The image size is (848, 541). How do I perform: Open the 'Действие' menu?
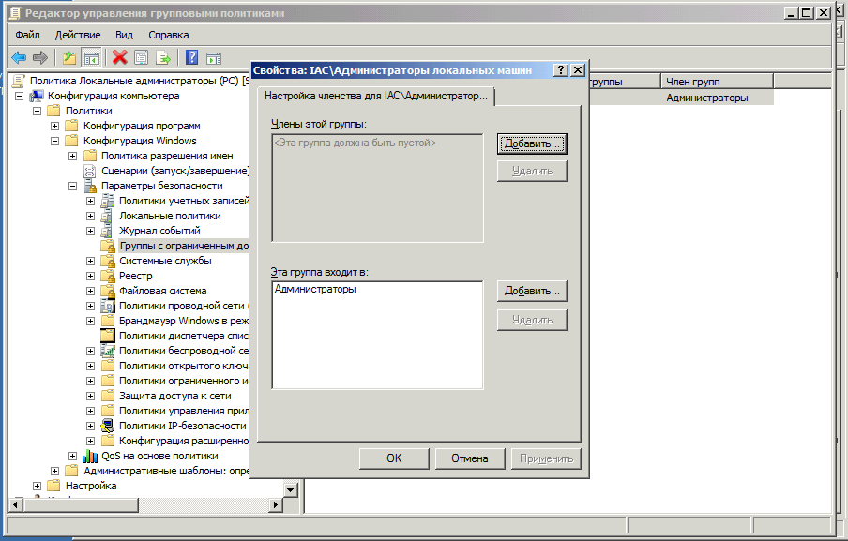[77, 35]
